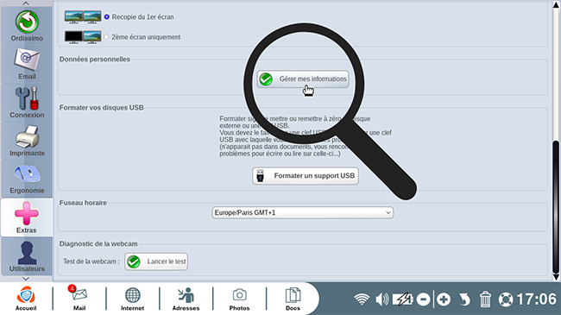Click the speaker volume icon
Viewport: 561px width, 315px height.
[382, 299]
